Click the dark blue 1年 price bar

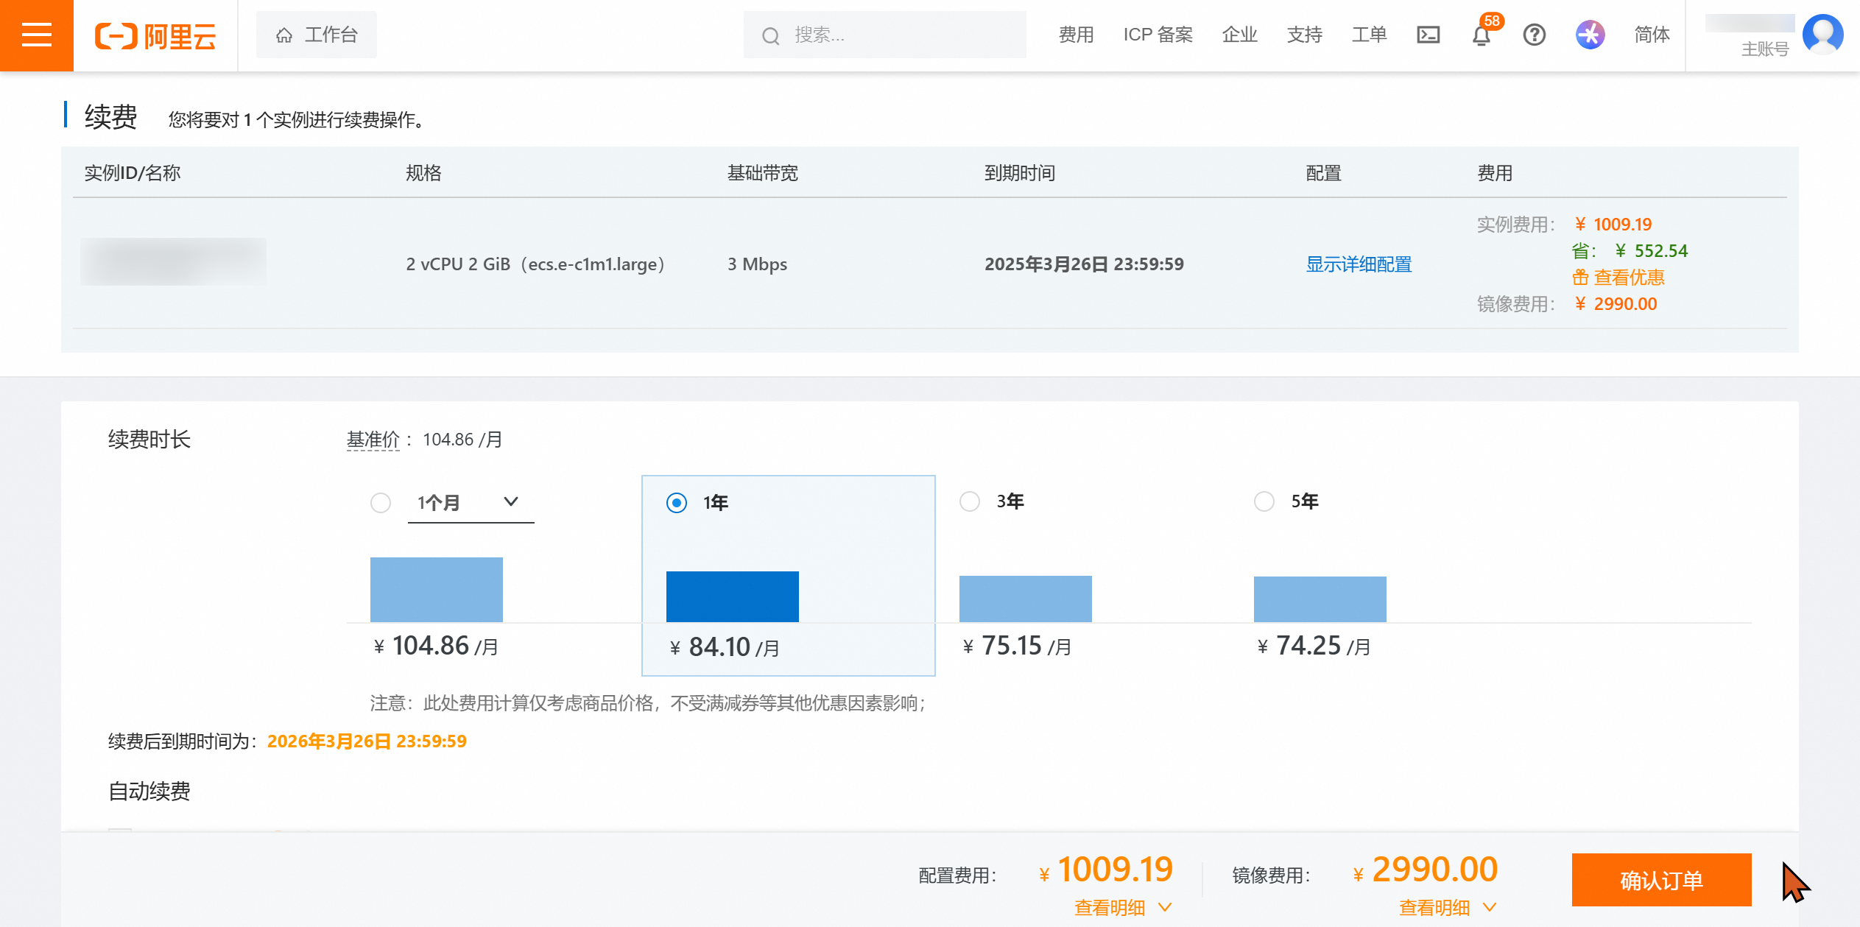point(732,596)
